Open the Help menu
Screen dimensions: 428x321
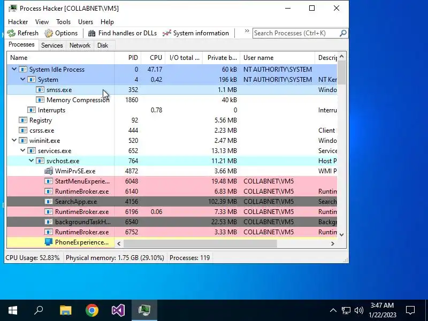[x=107, y=22]
